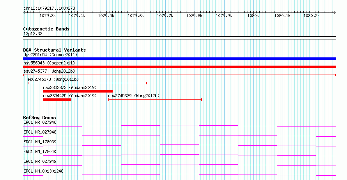
Task: Open label nsv3333873 (Audano2019)
Action: (x=70, y=87)
